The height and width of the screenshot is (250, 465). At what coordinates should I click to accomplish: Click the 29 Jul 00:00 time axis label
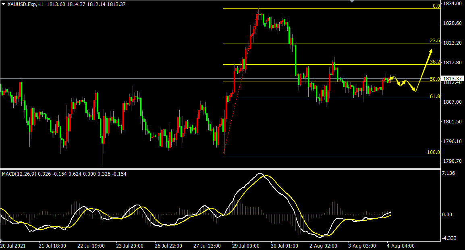point(246,246)
